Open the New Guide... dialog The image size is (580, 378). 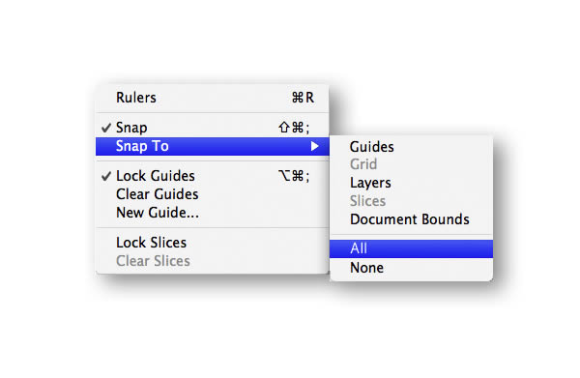point(158,213)
